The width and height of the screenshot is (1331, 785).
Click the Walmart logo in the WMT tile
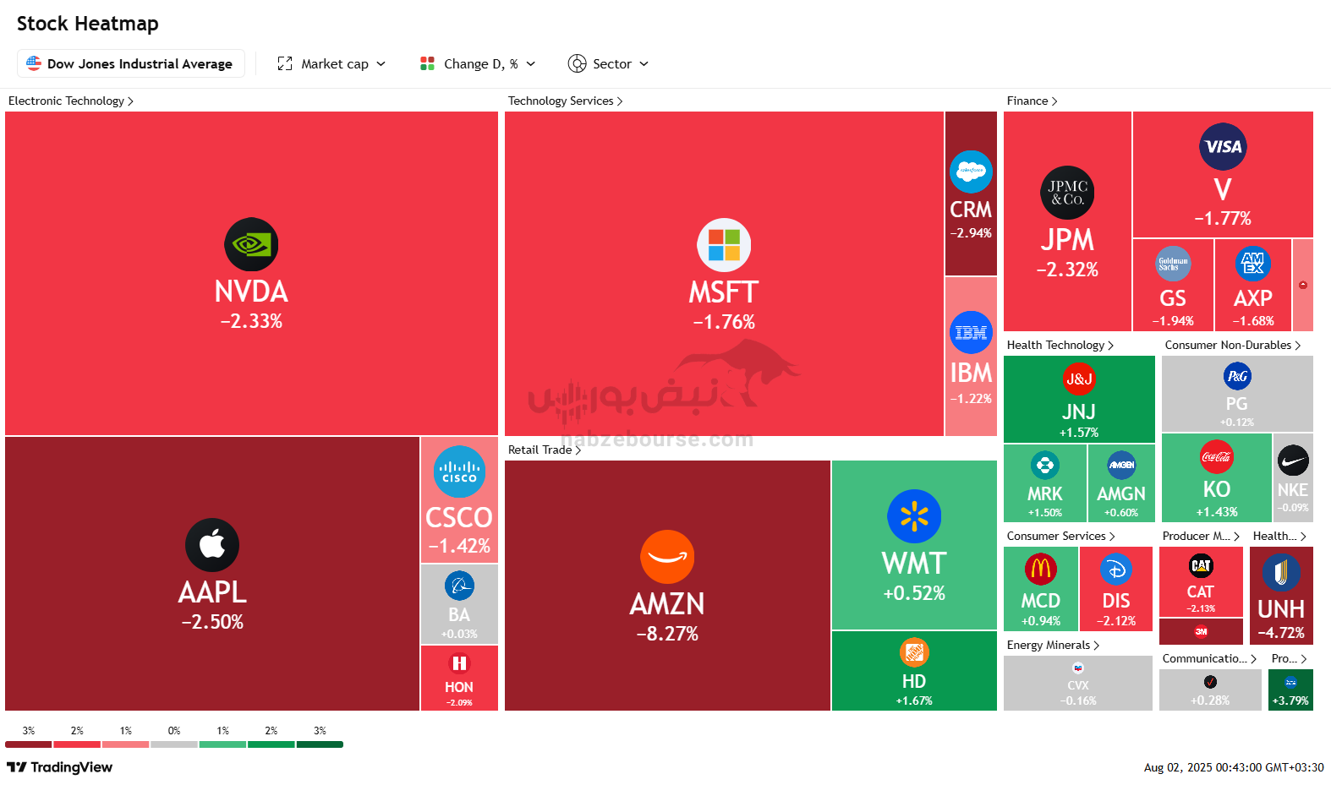click(914, 516)
